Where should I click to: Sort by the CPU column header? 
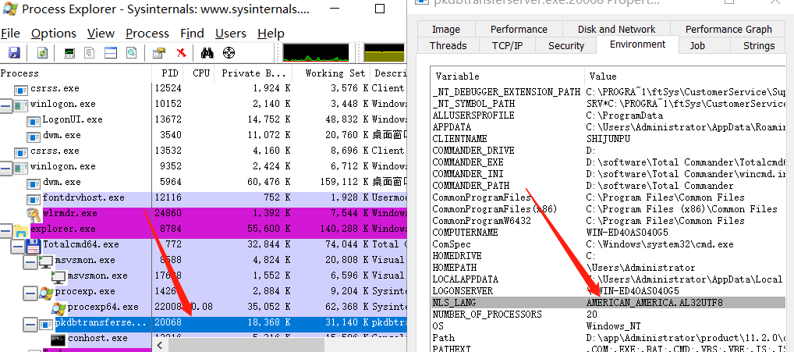pos(199,73)
